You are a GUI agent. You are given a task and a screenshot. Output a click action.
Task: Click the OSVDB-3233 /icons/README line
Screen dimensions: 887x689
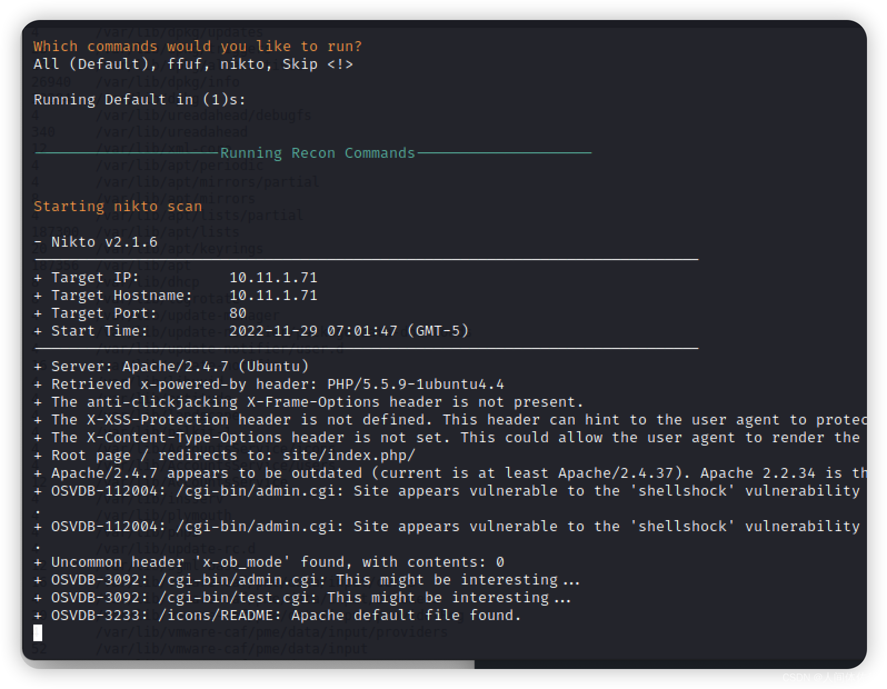tap(277, 615)
